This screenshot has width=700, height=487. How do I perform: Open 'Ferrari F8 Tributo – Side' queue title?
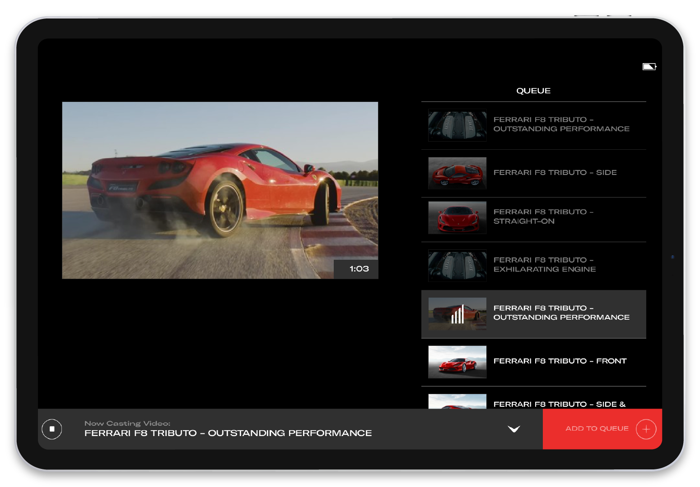(x=555, y=172)
